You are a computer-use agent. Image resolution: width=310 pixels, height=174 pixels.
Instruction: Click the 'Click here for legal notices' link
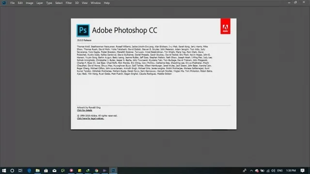pyautogui.click(x=91, y=118)
